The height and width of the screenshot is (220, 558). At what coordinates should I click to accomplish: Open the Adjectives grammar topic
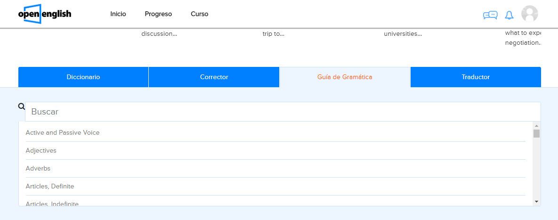41,151
